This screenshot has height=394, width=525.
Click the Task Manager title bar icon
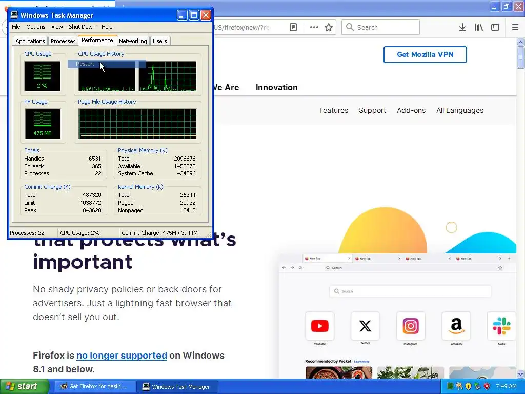point(14,15)
